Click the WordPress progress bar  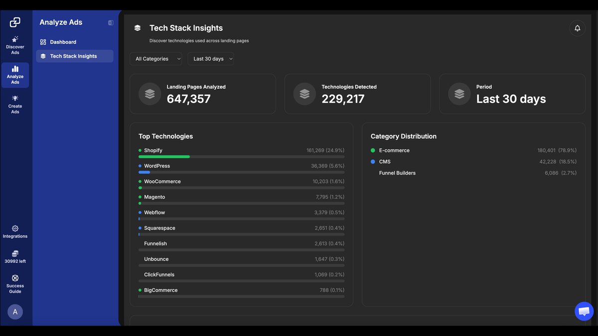[x=241, y=172]
